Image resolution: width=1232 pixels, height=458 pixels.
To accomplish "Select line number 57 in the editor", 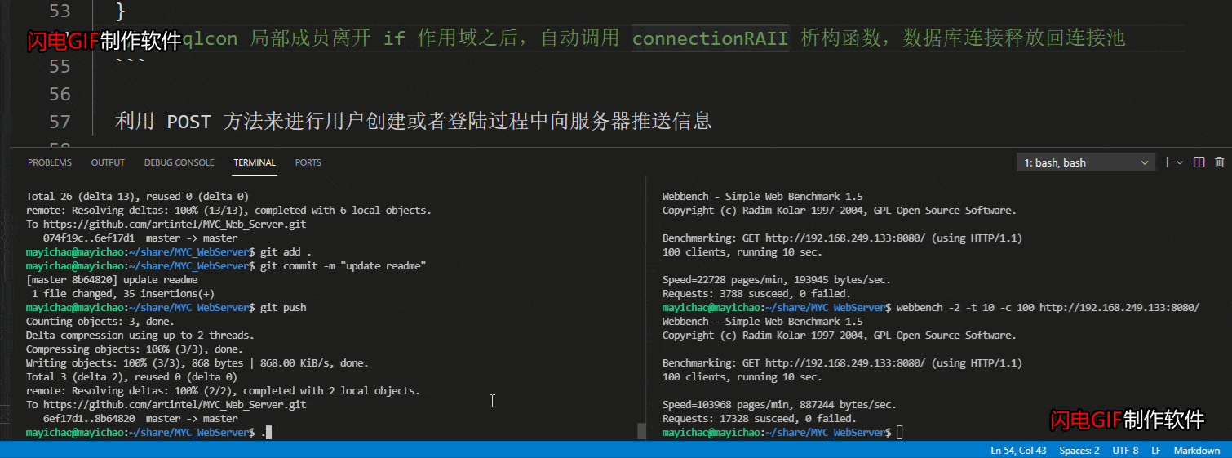I will tap(60, 122).
